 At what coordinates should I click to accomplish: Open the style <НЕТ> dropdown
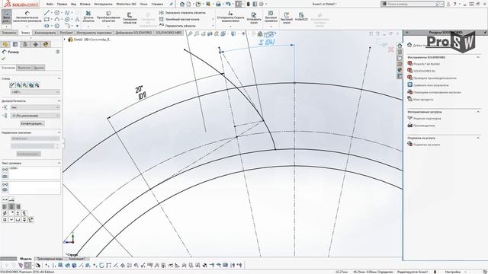pos(35,92)
